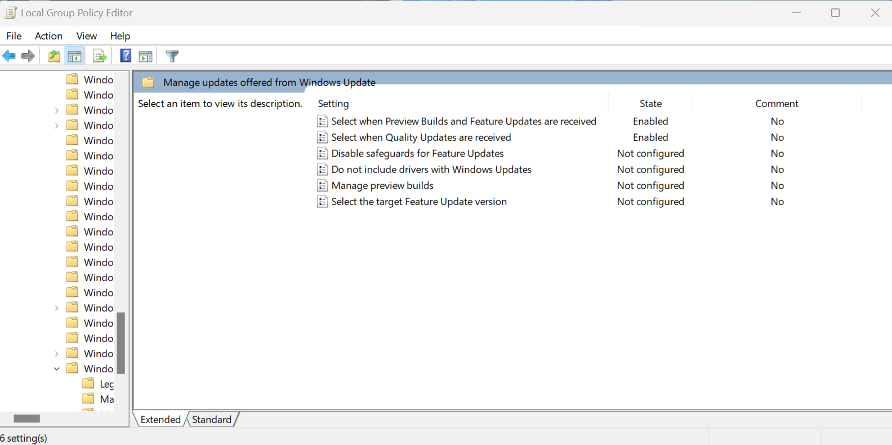Screen dimensions: 892x445
Task: Click the Forward arrow in toolbar
Action: click(28, 56)
